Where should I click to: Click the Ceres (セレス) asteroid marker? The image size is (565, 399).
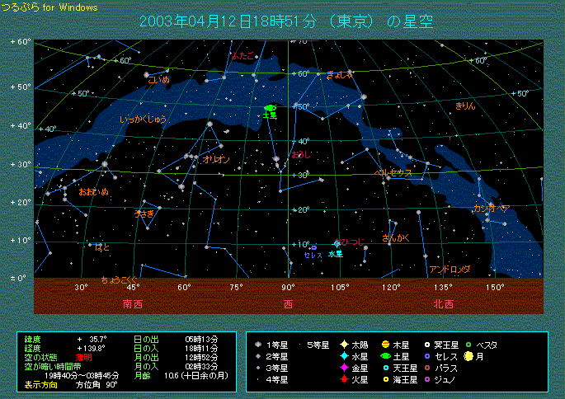(x=313, y=247)
